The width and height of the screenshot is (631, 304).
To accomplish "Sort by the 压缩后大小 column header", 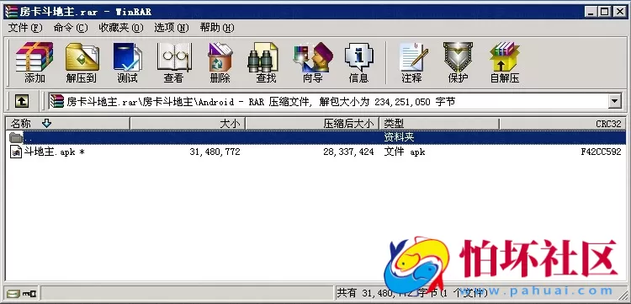I will 313,124.
